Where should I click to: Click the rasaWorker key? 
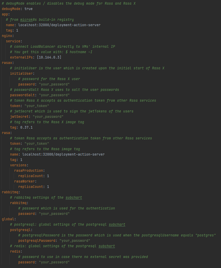[x=24, y=181]
